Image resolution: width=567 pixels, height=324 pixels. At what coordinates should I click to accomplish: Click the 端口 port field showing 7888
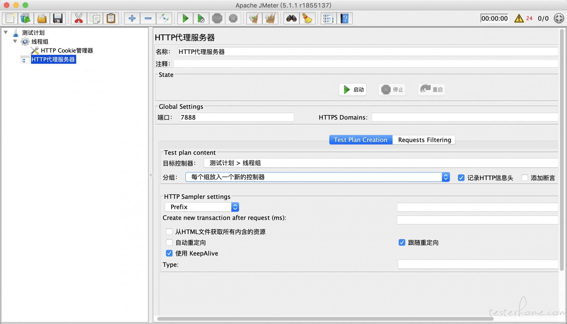click(237, 117)
